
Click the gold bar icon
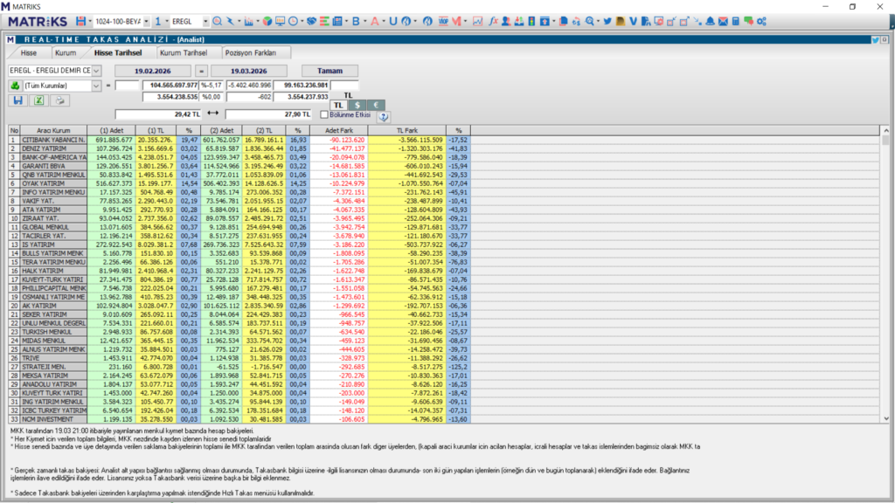tap(621, 21)
